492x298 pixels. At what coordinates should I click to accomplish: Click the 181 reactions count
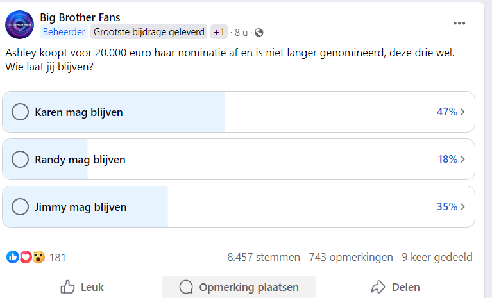coord(58,258)
